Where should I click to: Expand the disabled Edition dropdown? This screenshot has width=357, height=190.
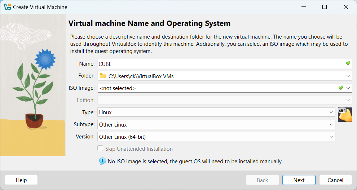(348, 100)
